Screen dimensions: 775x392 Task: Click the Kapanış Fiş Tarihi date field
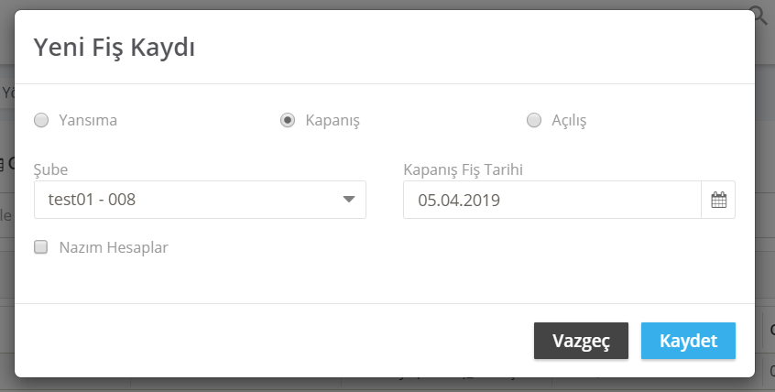[552, 200]
